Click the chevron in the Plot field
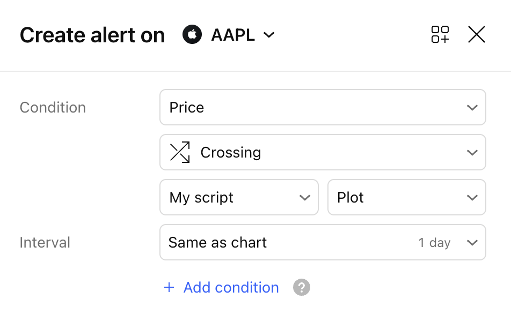The height and width of the screenshot is (314, 511). (472, 198)
